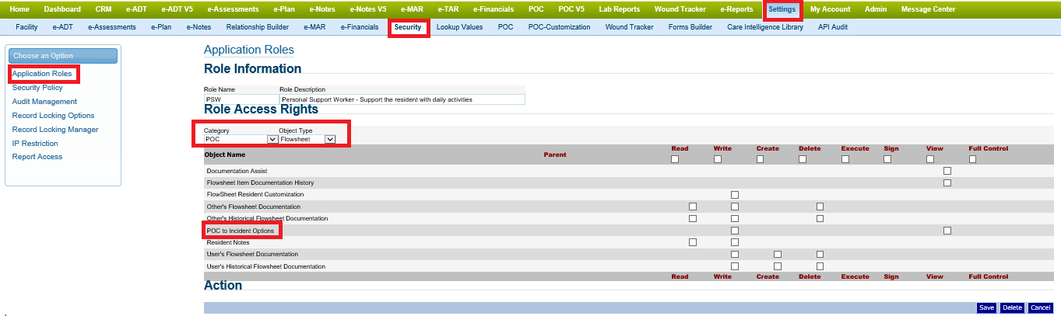1061x330 pixels.
Task: Click the Cancel button
Action: (1040, 307)
